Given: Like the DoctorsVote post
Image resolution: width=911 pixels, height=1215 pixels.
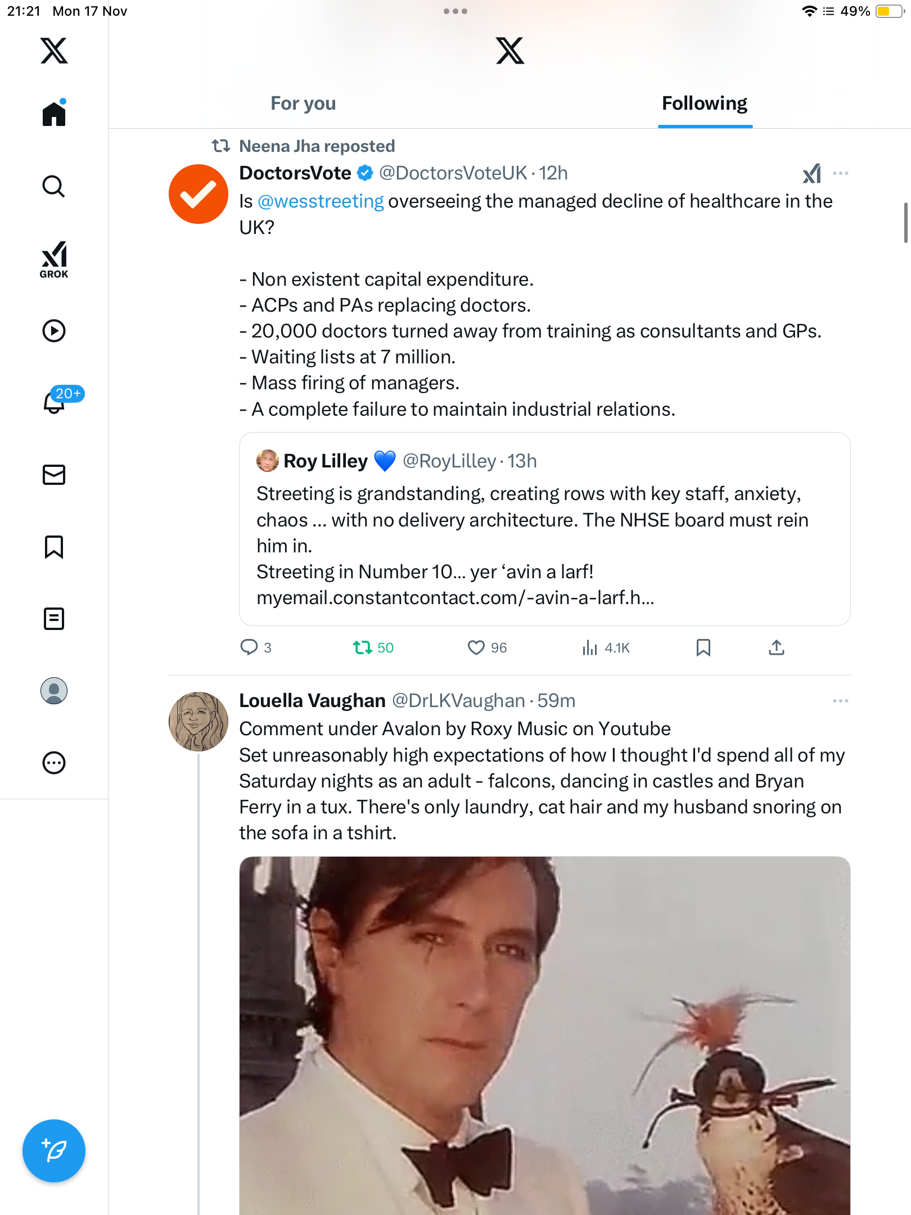Looking at the screenshot, I should 476,648.
